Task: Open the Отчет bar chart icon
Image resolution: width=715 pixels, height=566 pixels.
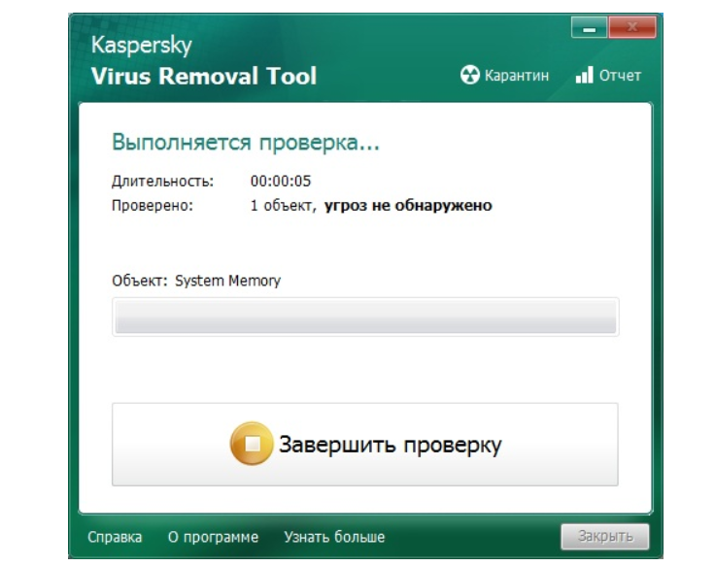Action: pos(585,75)
